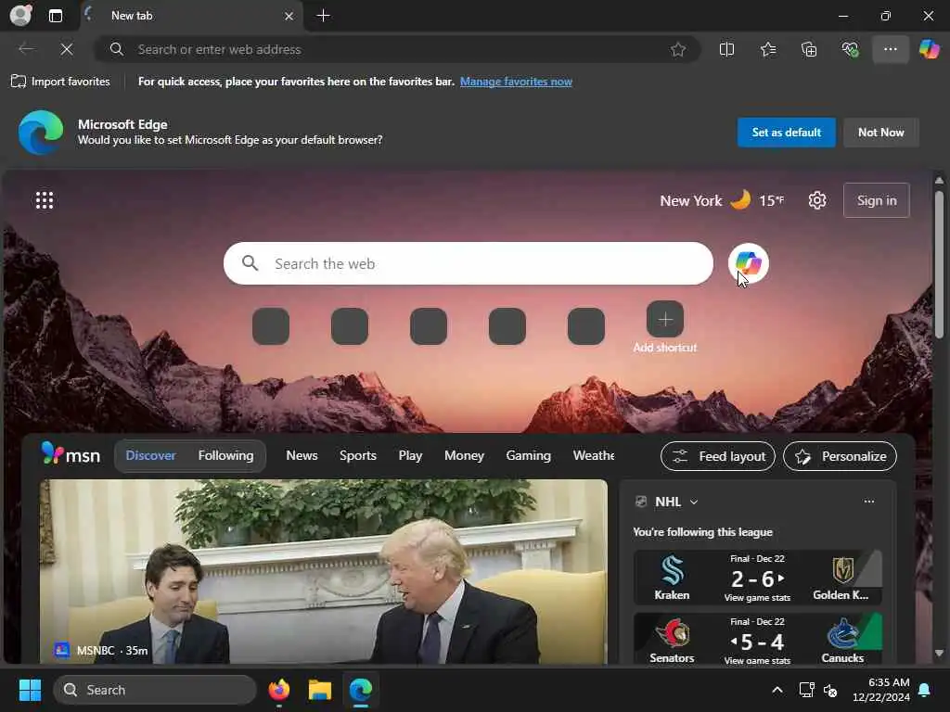Image resolution: width=950 pixels, height=712 pixels.
Task: Open the MSNBC news story thumbnail
Action: pos(324,571)
